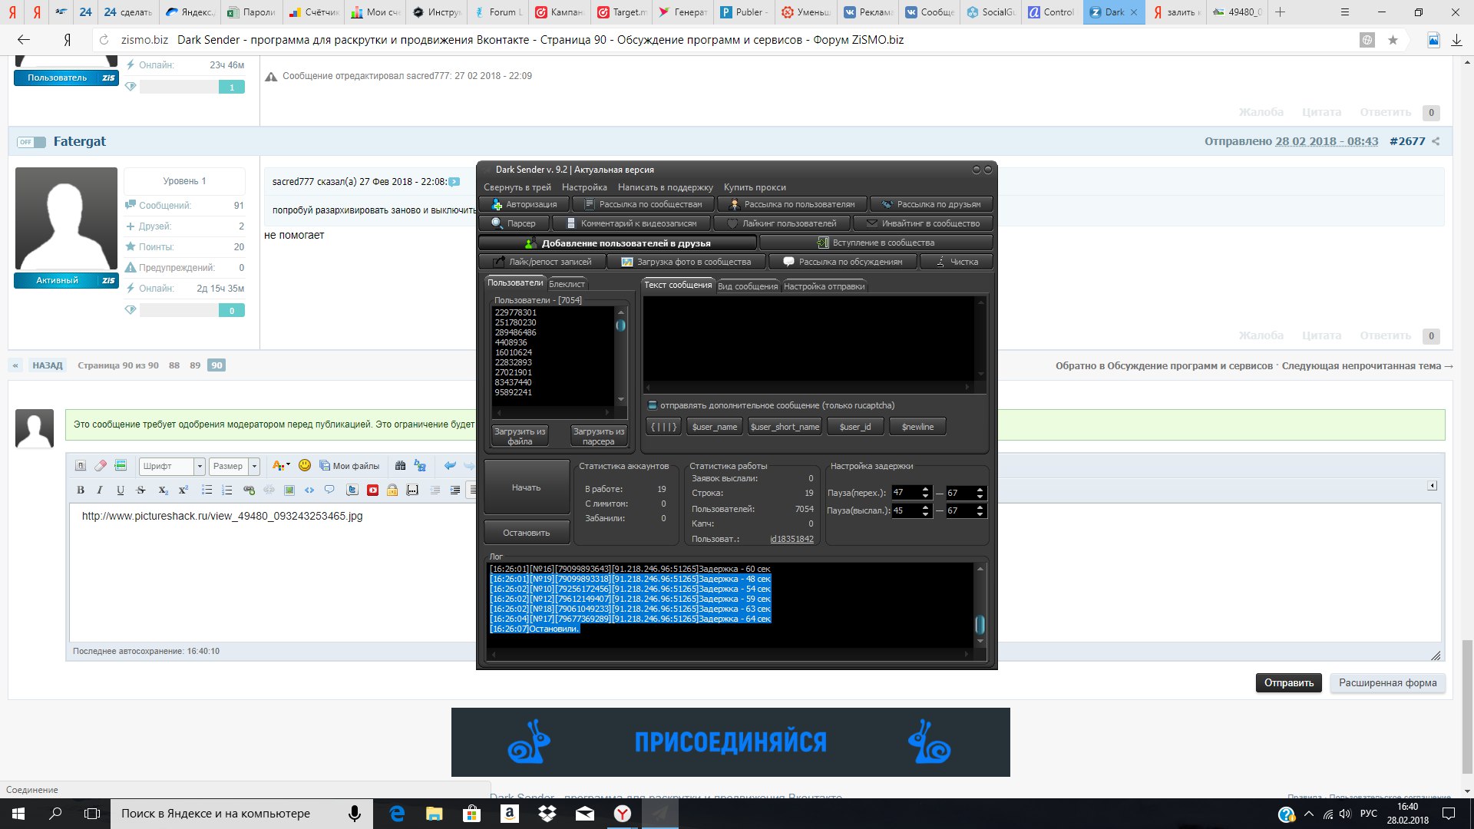Underline text with the U editor icon
This screenshot has width=1474, height=829.
pyautogui.click(x=121, y=490)
